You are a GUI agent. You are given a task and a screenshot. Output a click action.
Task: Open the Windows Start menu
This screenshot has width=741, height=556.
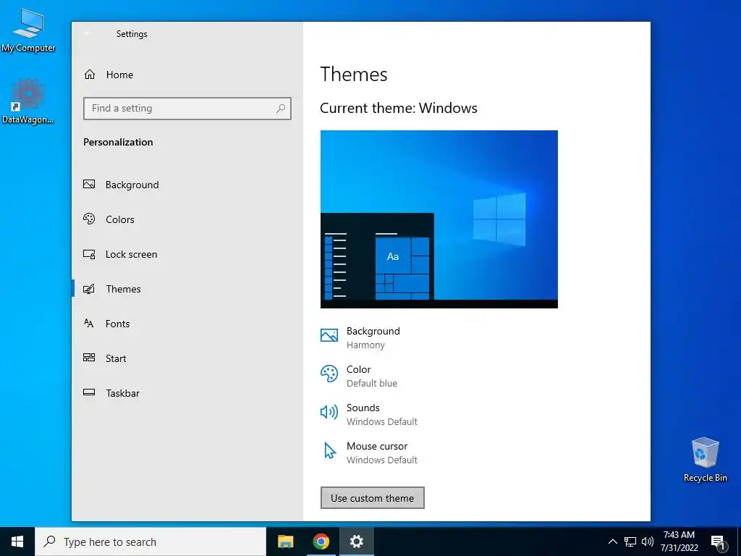point(17,542)
